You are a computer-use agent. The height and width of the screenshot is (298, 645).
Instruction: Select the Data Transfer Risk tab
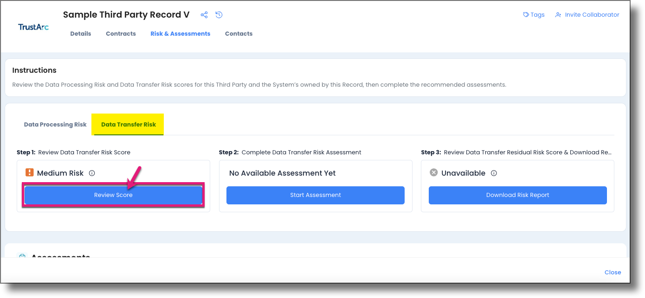(128, 124)
